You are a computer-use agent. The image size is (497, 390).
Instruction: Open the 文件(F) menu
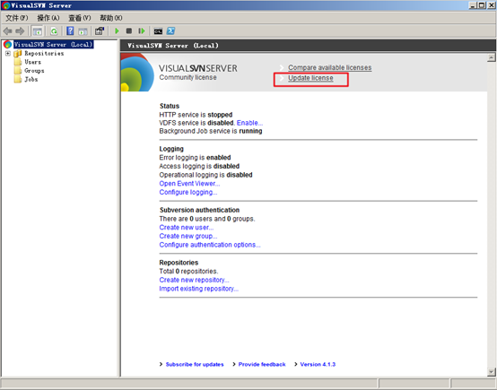(x=17, y=18)
